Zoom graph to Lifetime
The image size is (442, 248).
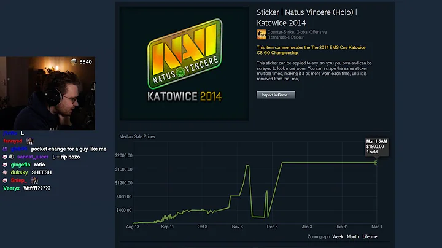(x=370, y=237)
